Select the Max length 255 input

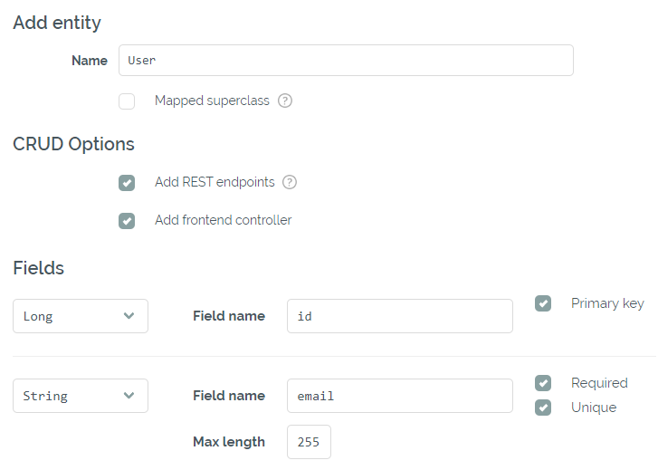pyautogui.click(x=309, y=442)
